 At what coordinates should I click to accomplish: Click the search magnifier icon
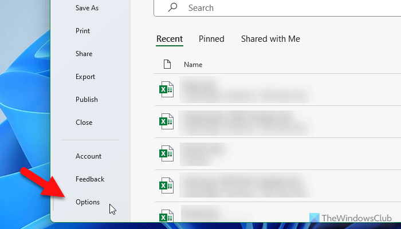coord(172,8)
